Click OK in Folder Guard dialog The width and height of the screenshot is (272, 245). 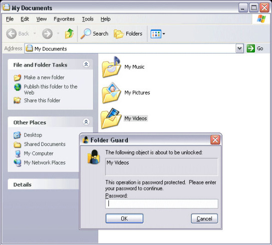coord(124,218)
